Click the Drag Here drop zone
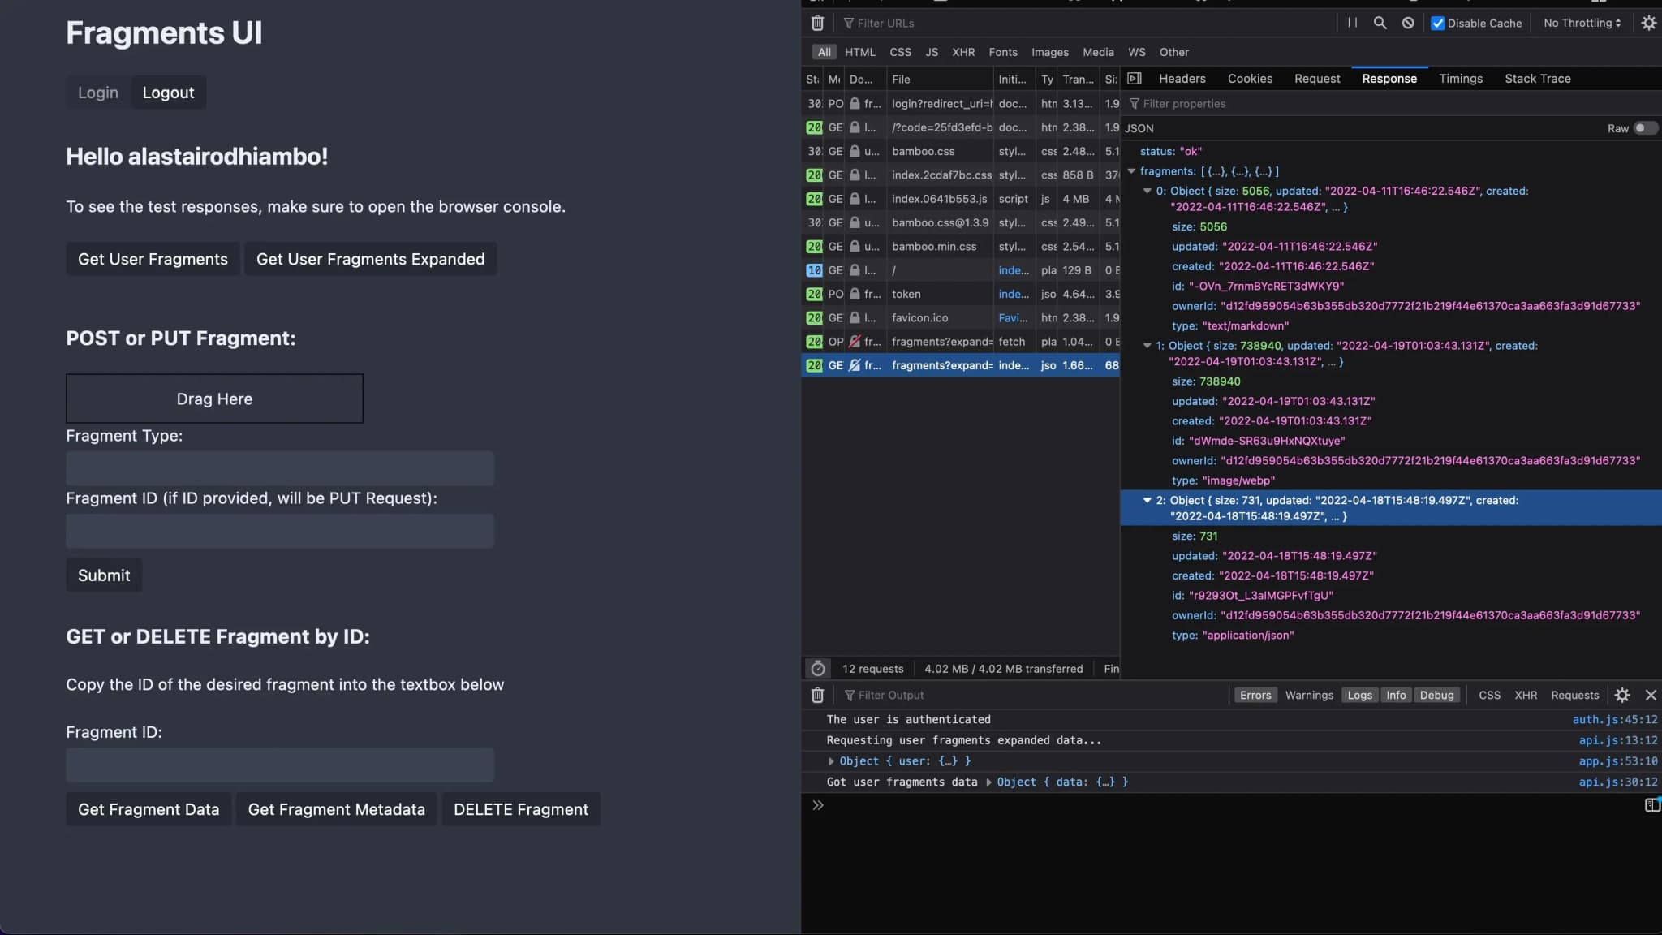The width and height of the screenshot is (1662, 935). [214, 399]
